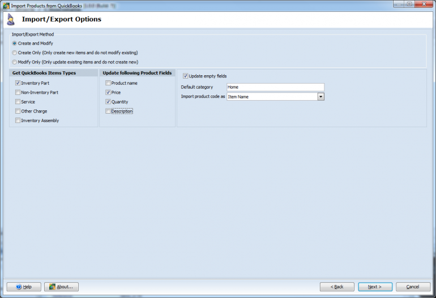This screenshot has height=298, width=436.
Task: Check the Service item type
Action: 18,102
